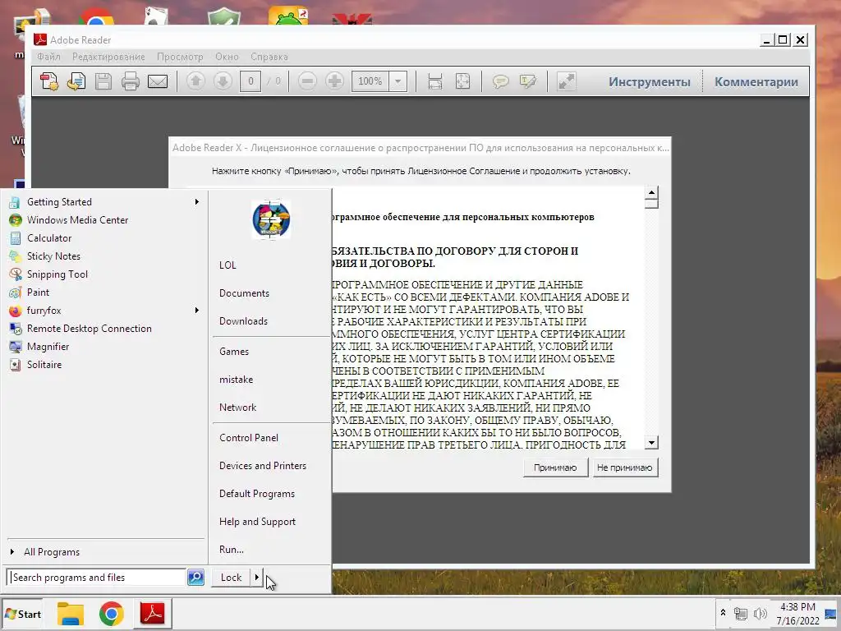This screenshot has height=631, width=841.
Task: Click the Search programs and files field
Action: [97, 578]
